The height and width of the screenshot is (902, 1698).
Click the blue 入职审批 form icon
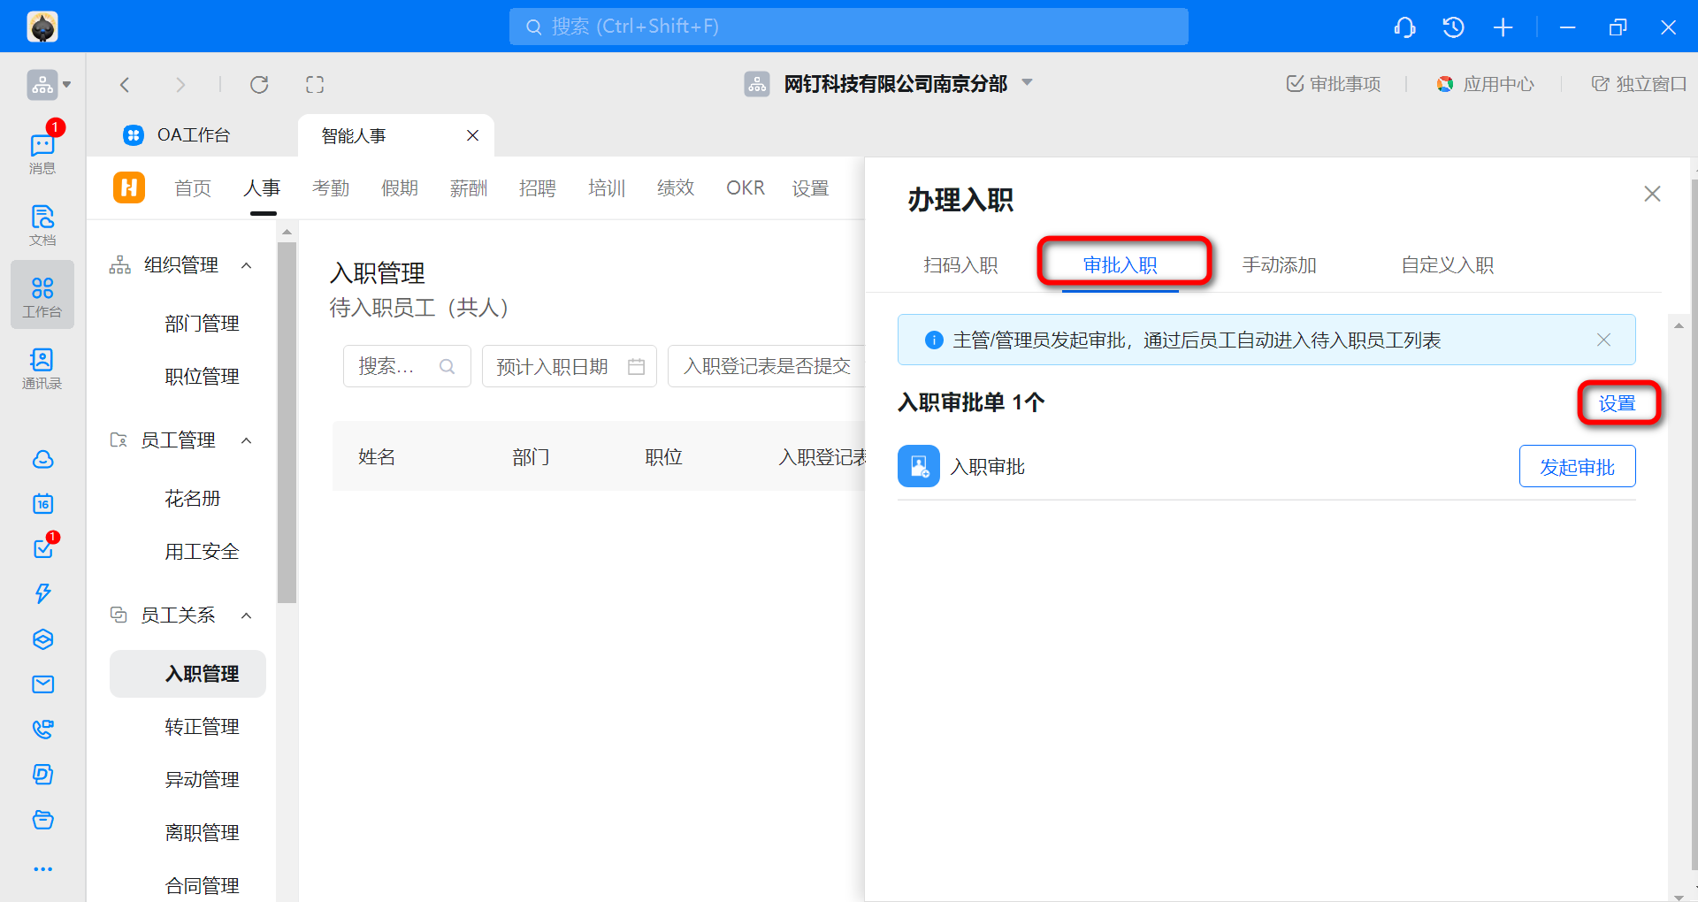[919, 466]
